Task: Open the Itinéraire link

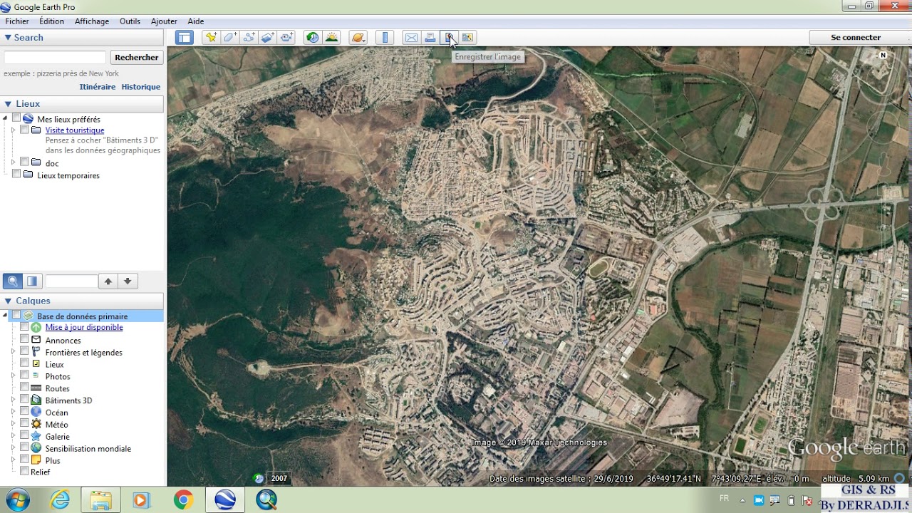Action: (x=98, y=87)
